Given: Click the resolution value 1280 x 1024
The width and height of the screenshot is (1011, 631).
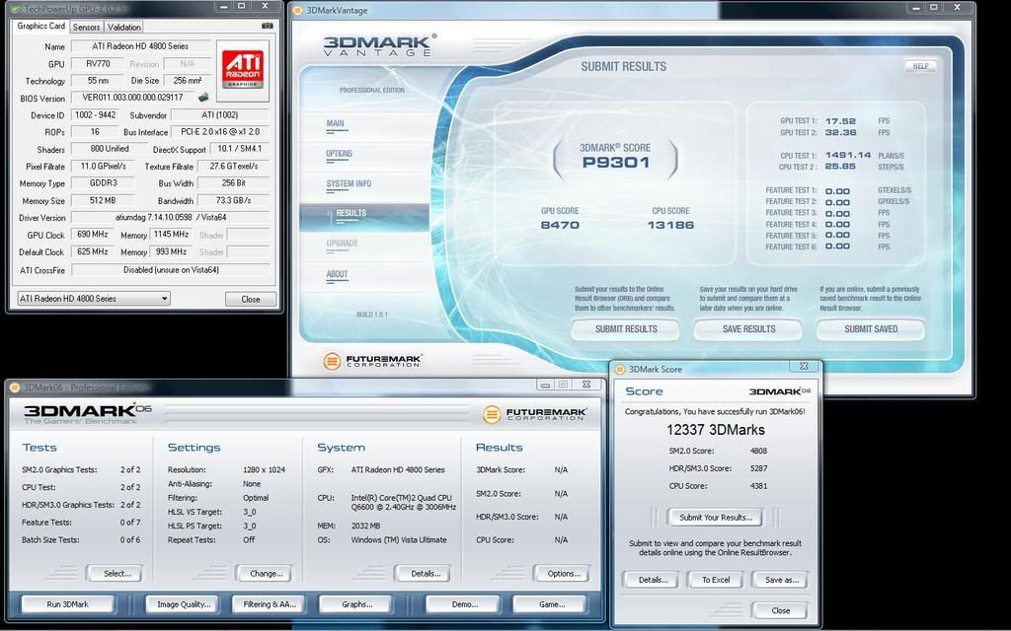Looking at the screenshot, I should click(x=264, y=469).
